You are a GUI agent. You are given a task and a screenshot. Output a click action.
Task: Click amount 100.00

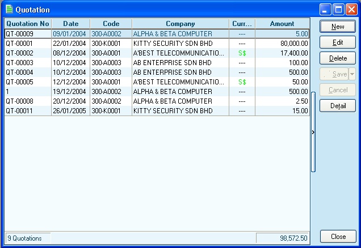coord(299,63)
